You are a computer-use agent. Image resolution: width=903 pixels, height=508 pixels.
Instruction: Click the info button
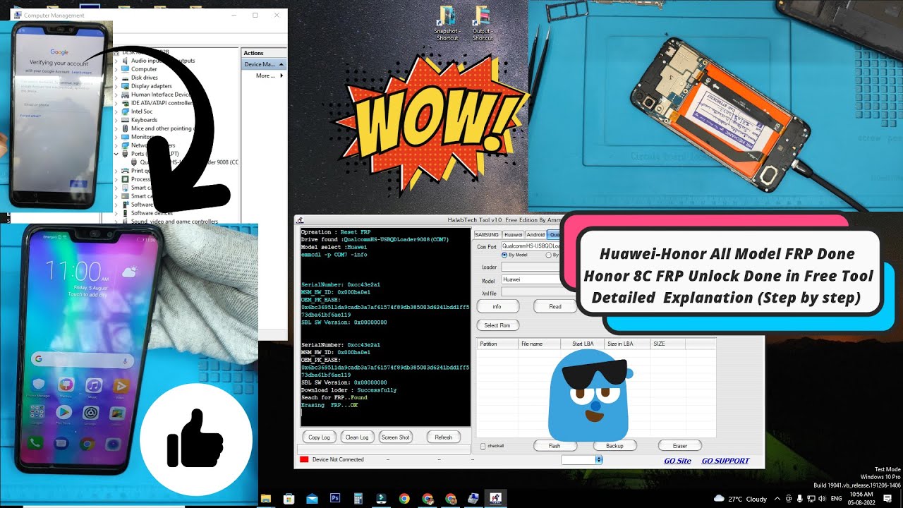click(x=497, y=306)
